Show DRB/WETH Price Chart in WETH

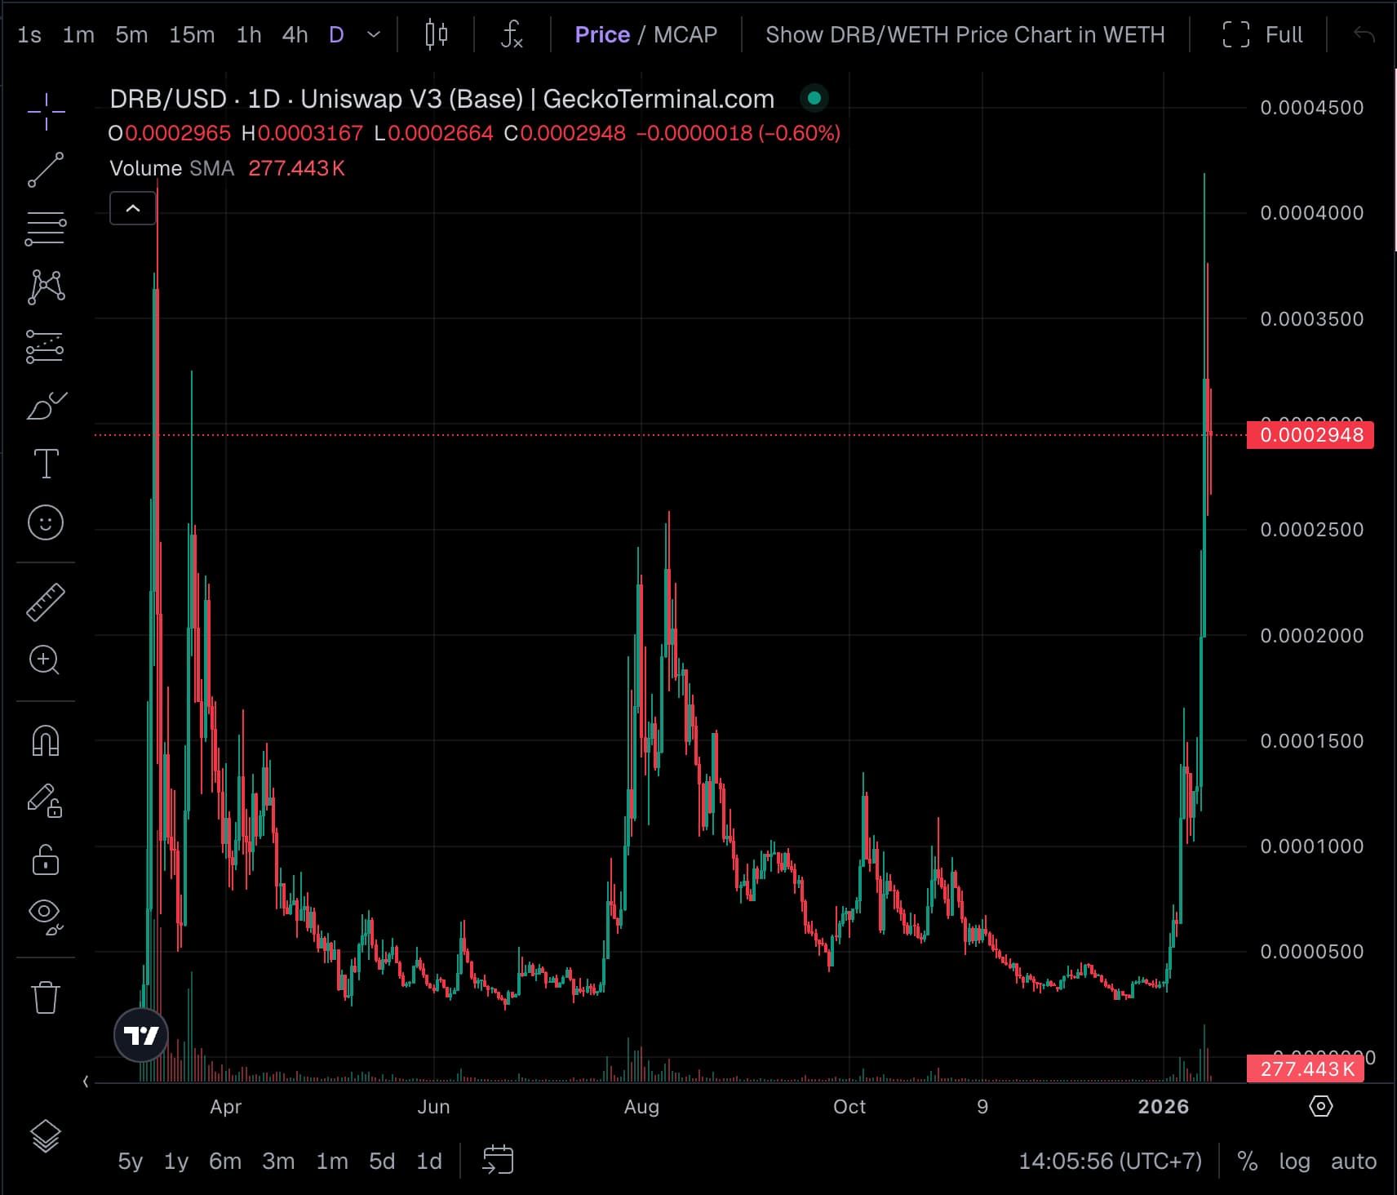click(965, 35)
